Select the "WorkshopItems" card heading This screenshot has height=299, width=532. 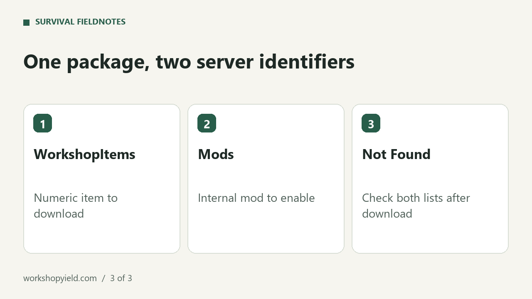[84, 154]
